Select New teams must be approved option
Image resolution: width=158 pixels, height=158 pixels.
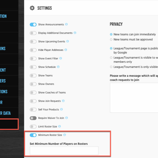tap(111, 39)
